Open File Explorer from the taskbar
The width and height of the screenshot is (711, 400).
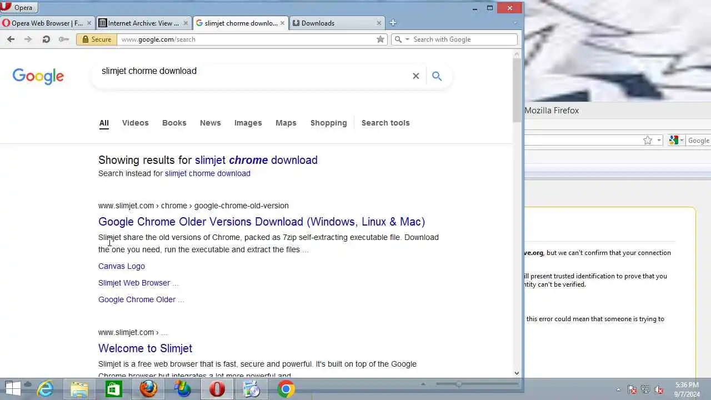coord(79,389)
